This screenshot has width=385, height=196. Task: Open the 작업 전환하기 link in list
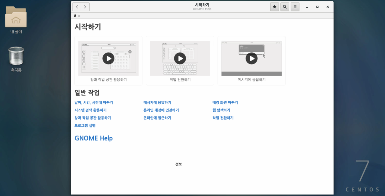point(223,118)
